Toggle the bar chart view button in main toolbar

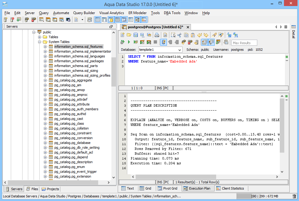[144, 20]
